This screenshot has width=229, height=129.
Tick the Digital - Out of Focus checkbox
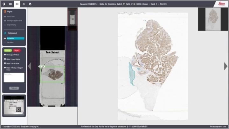pyautogui.click(x=5, y=63)
